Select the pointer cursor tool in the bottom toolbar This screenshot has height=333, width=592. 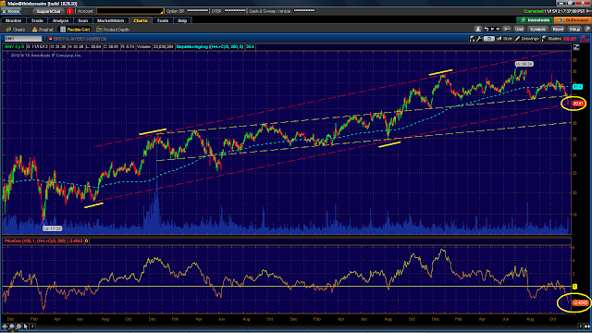click(x=26, y=327)
